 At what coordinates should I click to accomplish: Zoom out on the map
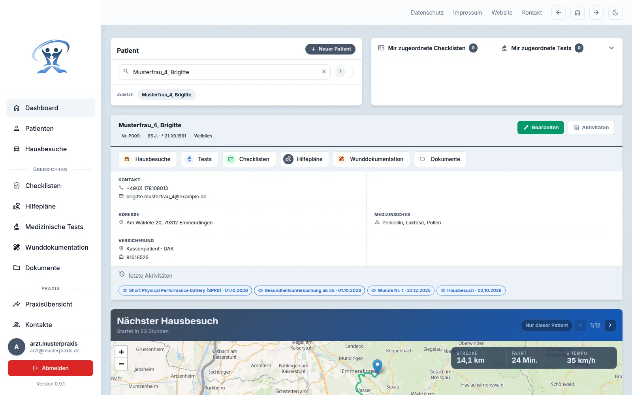121,364
